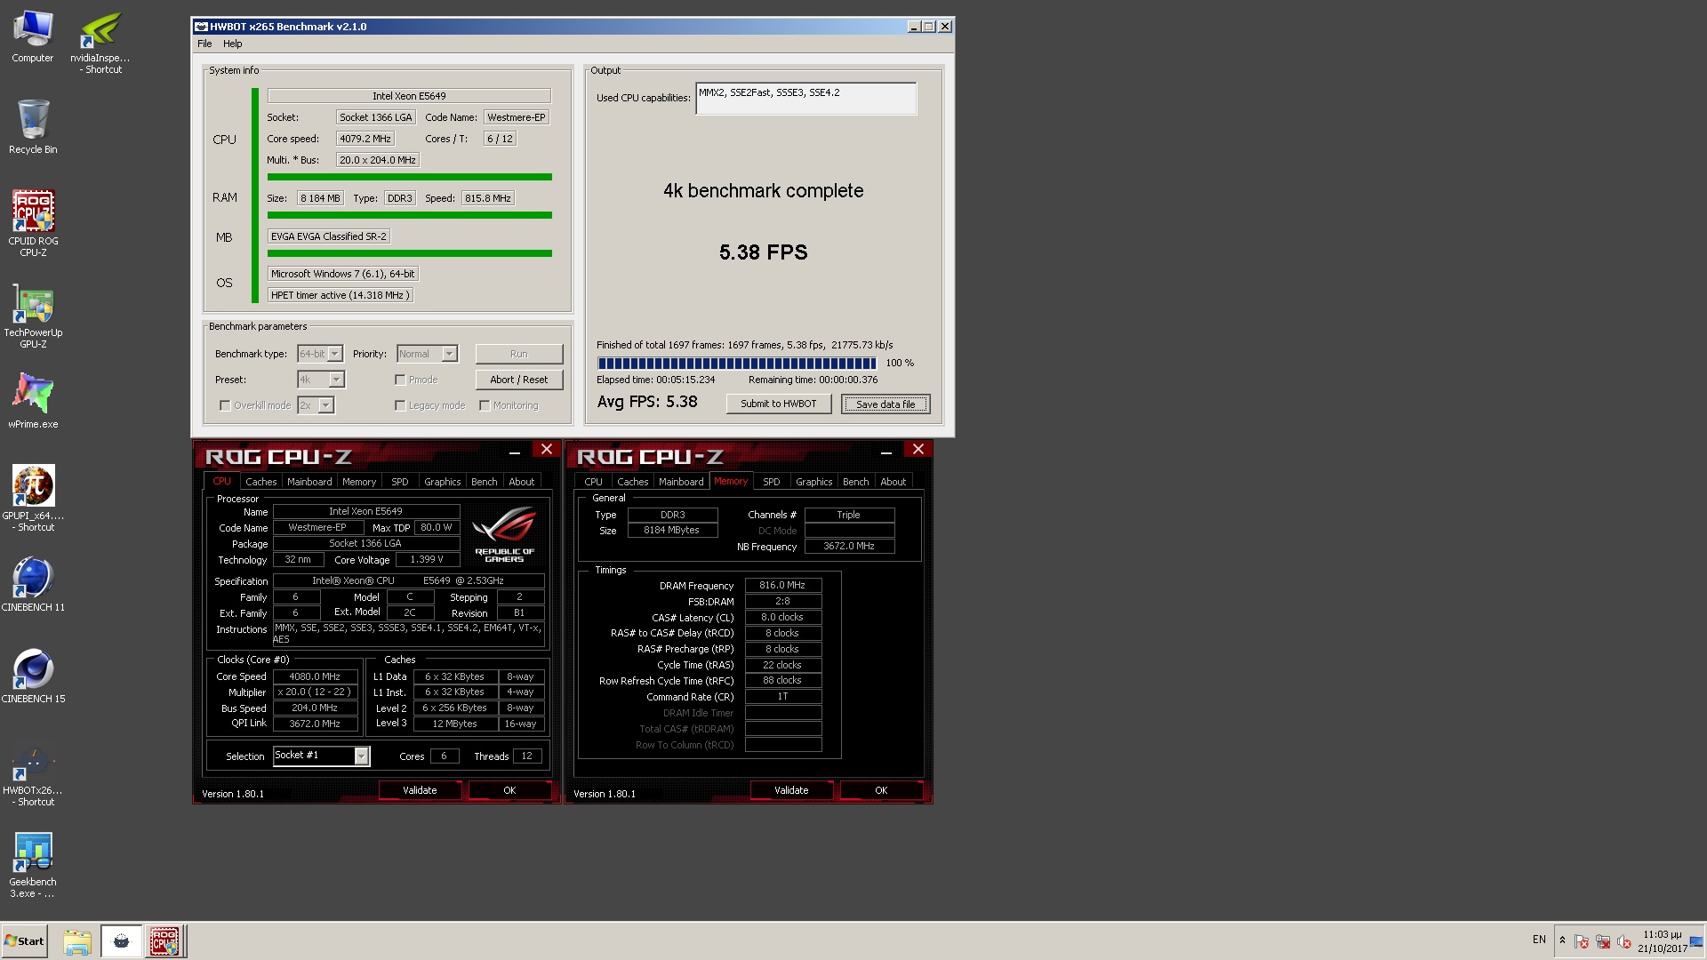Switch to ROG CPU-Z taskbar button

coord(164,941)
